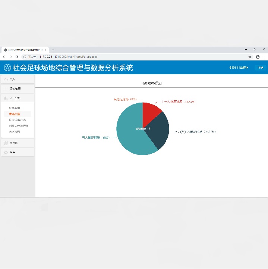Go back with browser back arrow
The width and height of the screenshot is (268, 269).
pyautogui.click(x=4, y=57)
